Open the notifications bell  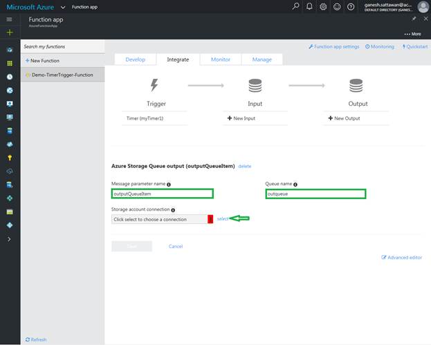tap(310, 7)
